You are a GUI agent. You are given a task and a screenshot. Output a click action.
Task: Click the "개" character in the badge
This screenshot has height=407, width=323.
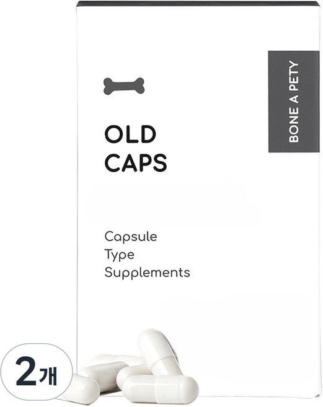tap(48, 375)
